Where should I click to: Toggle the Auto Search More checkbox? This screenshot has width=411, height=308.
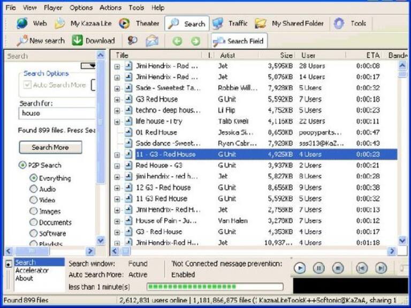[x=28, y=85]
